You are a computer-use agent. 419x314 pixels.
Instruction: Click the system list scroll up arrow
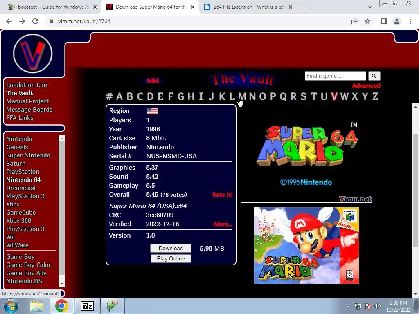coord(62,138)
